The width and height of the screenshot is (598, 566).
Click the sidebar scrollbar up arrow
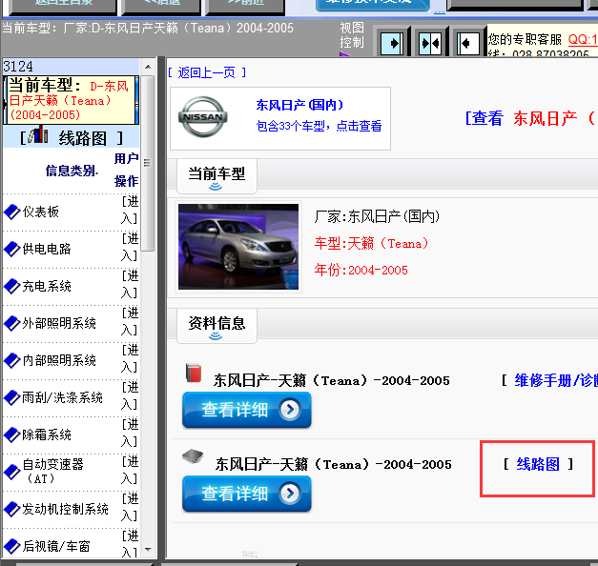click(148, 67)
